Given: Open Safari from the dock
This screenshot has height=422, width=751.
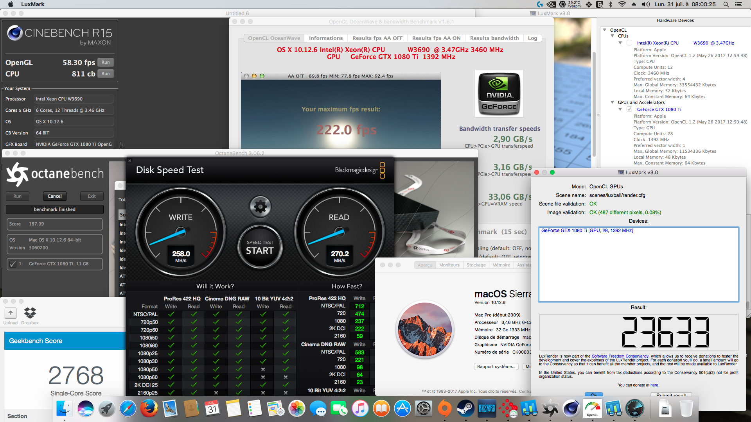Looking at the screenshot, I should (x=128, y=409).
